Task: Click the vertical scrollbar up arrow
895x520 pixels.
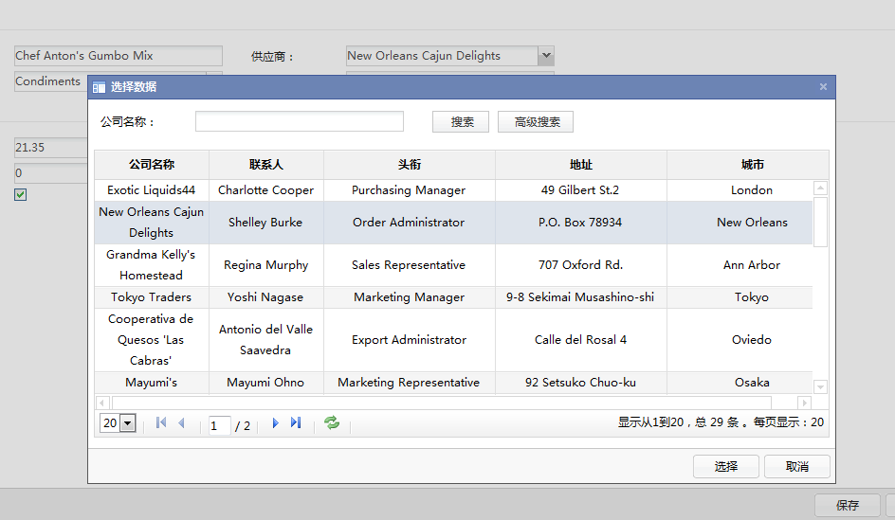Action: point(820,188)
